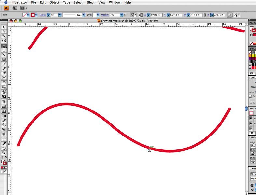Select the Selection arrow tool
This screenshot has width=256, height=195.
[4, 27]
